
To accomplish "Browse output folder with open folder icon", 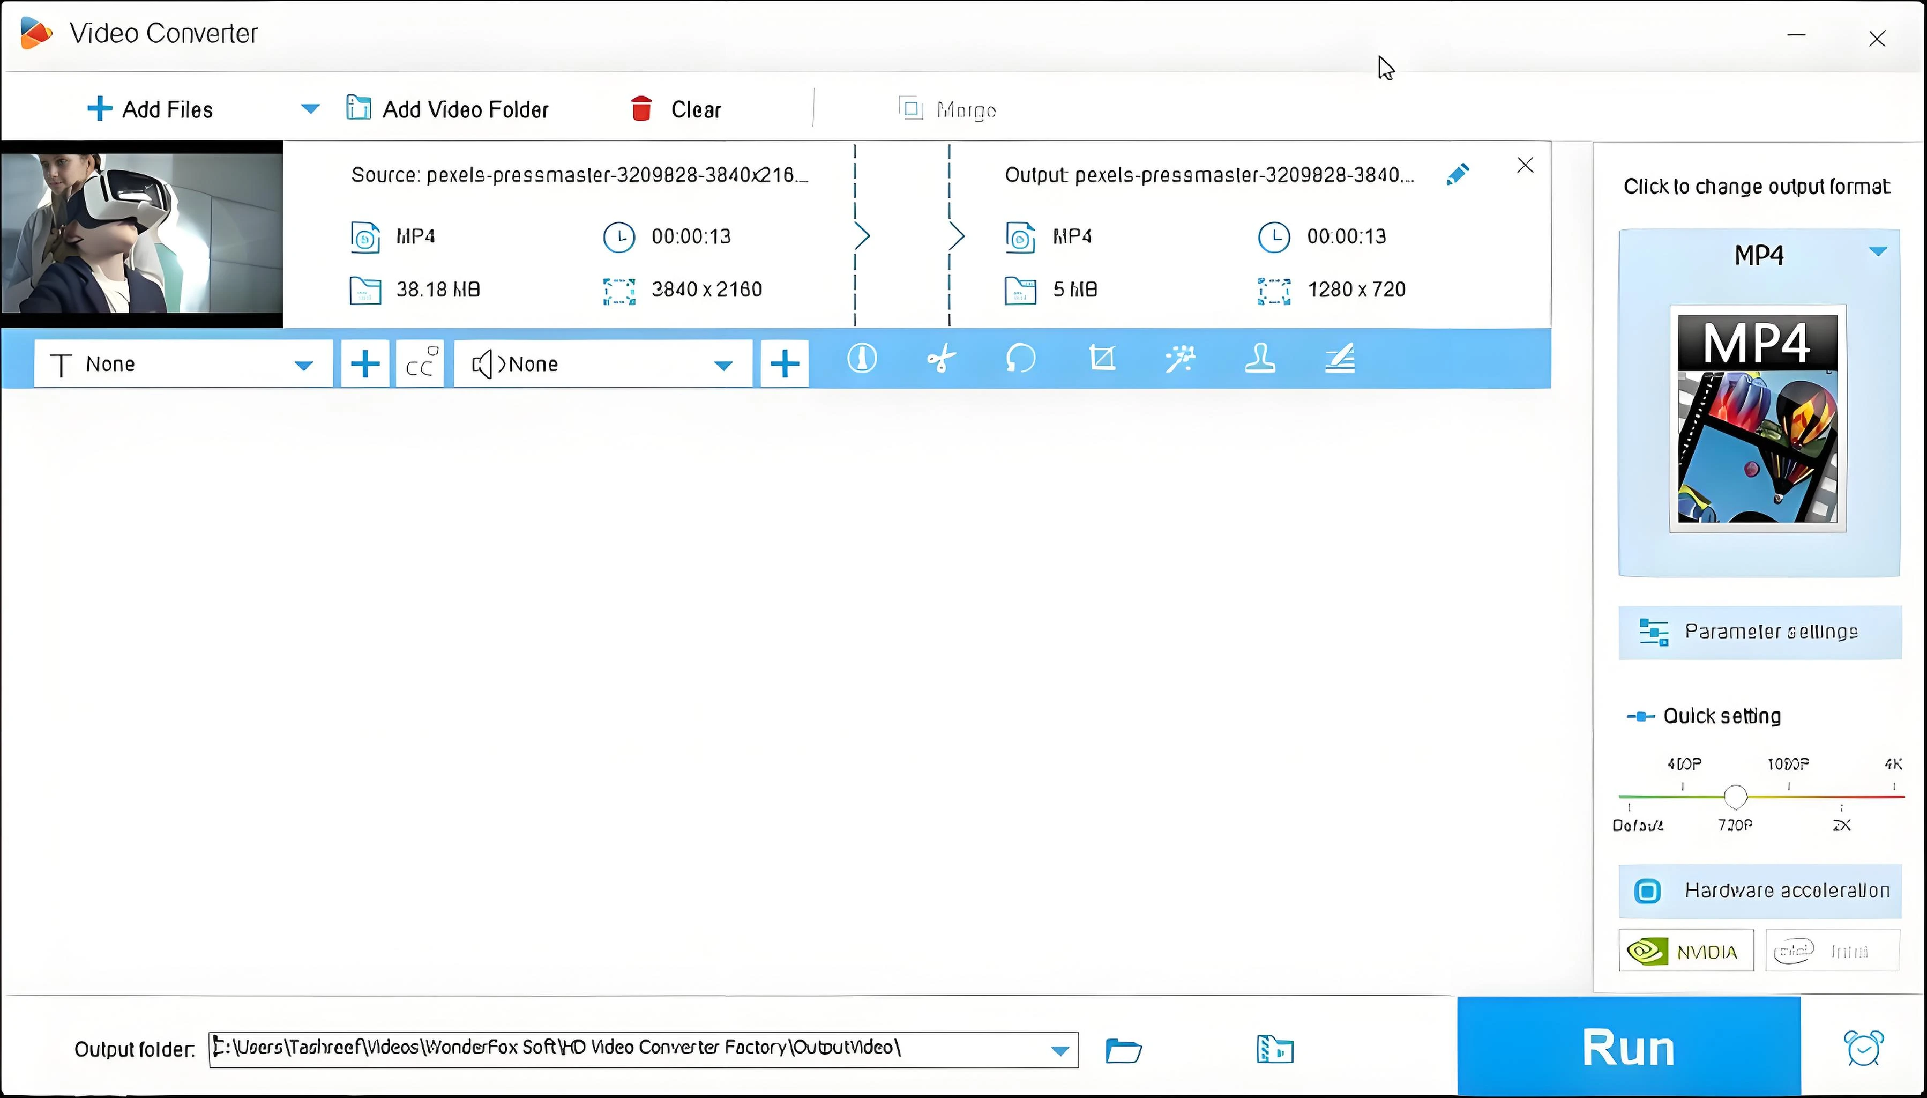I will (1124, 1050).
